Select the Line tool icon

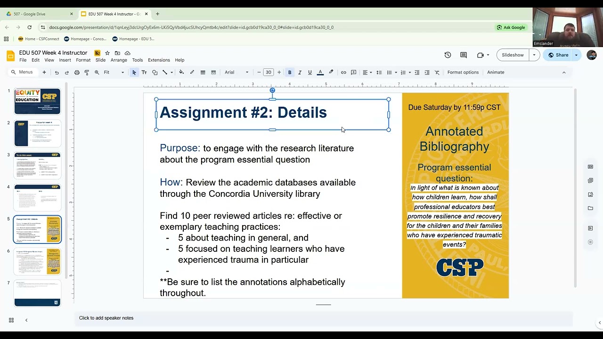[165, 73]
